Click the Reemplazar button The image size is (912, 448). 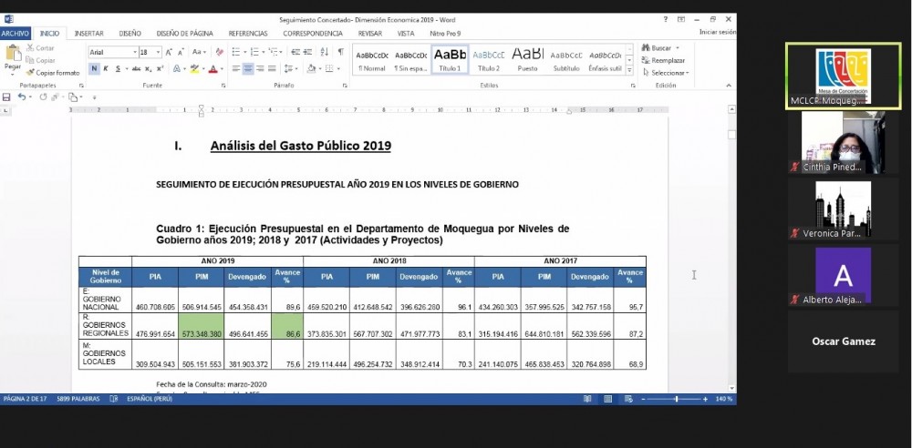click(666, 60)
